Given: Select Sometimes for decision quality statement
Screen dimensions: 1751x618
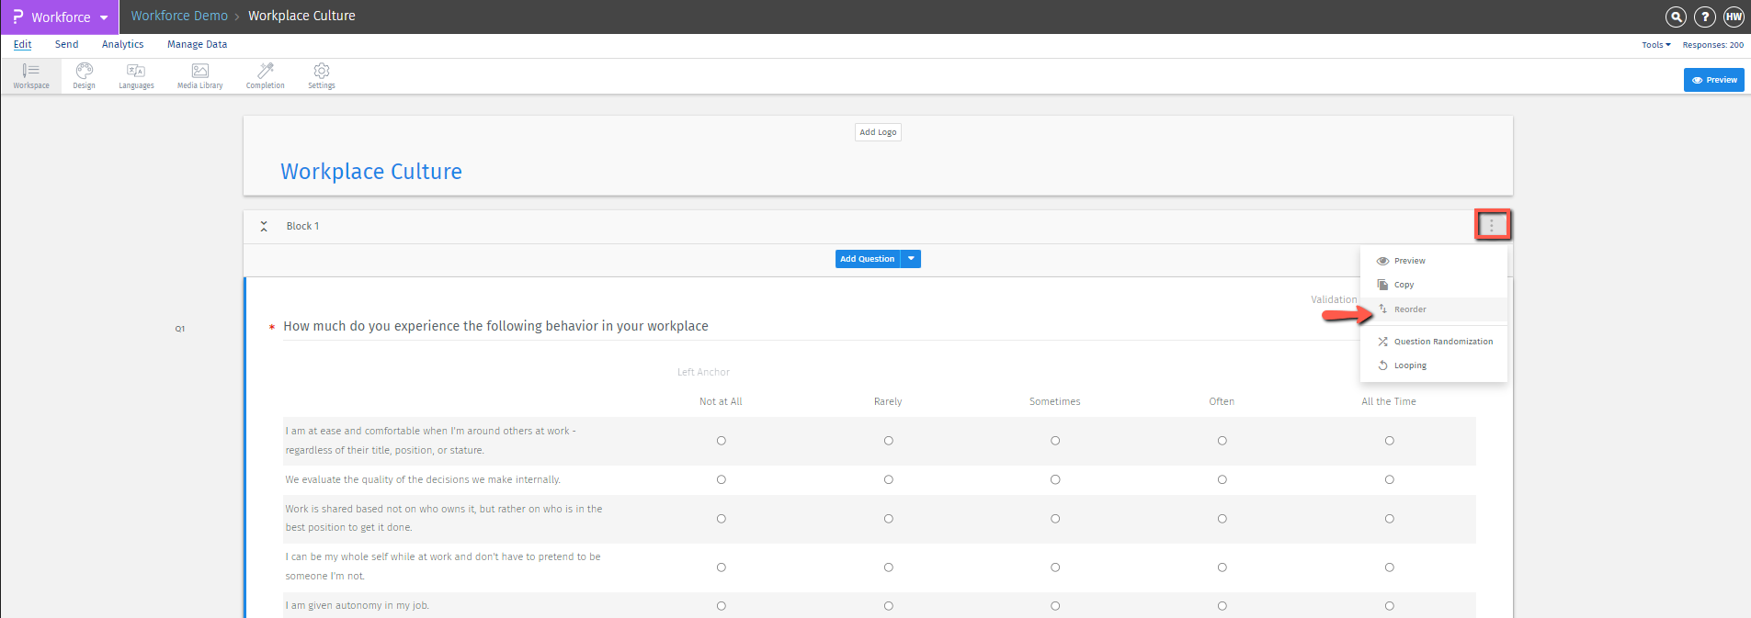Looking at the screenshot, I should coord(1055,479).
